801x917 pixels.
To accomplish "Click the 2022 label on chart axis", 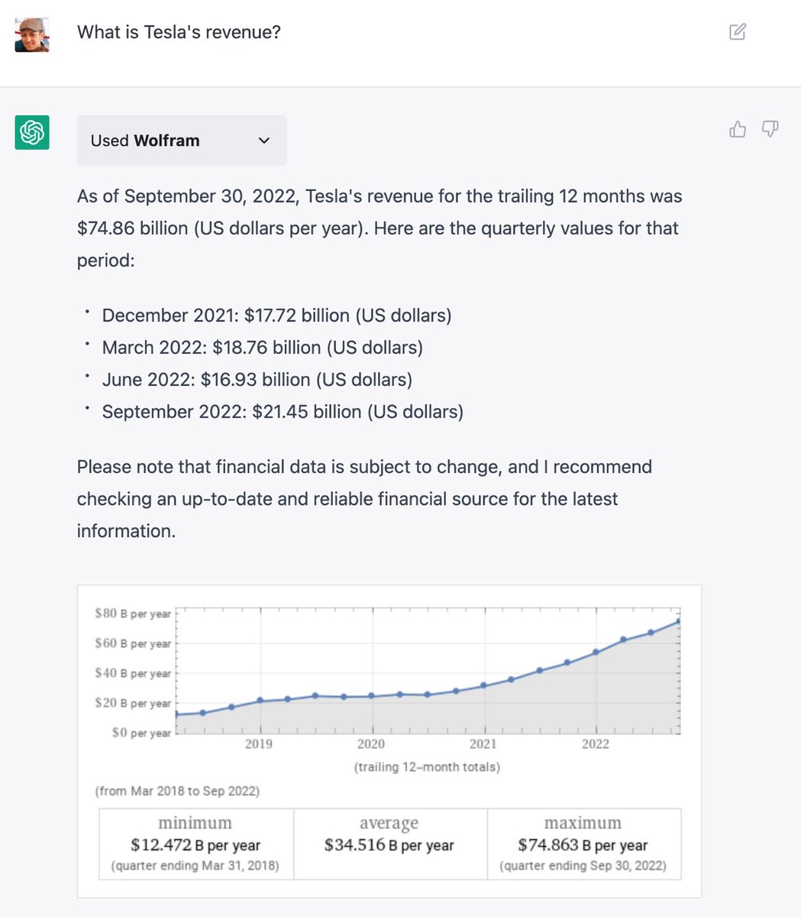I will [x=596, y=744].
